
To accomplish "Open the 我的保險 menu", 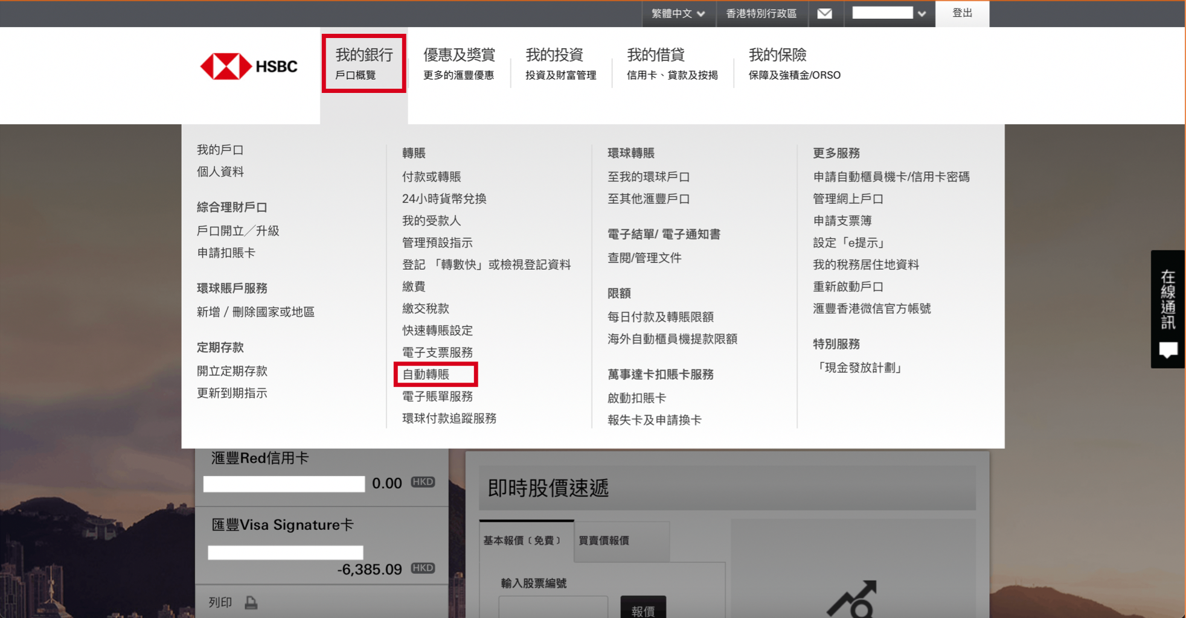I will (x=794, y=63).
